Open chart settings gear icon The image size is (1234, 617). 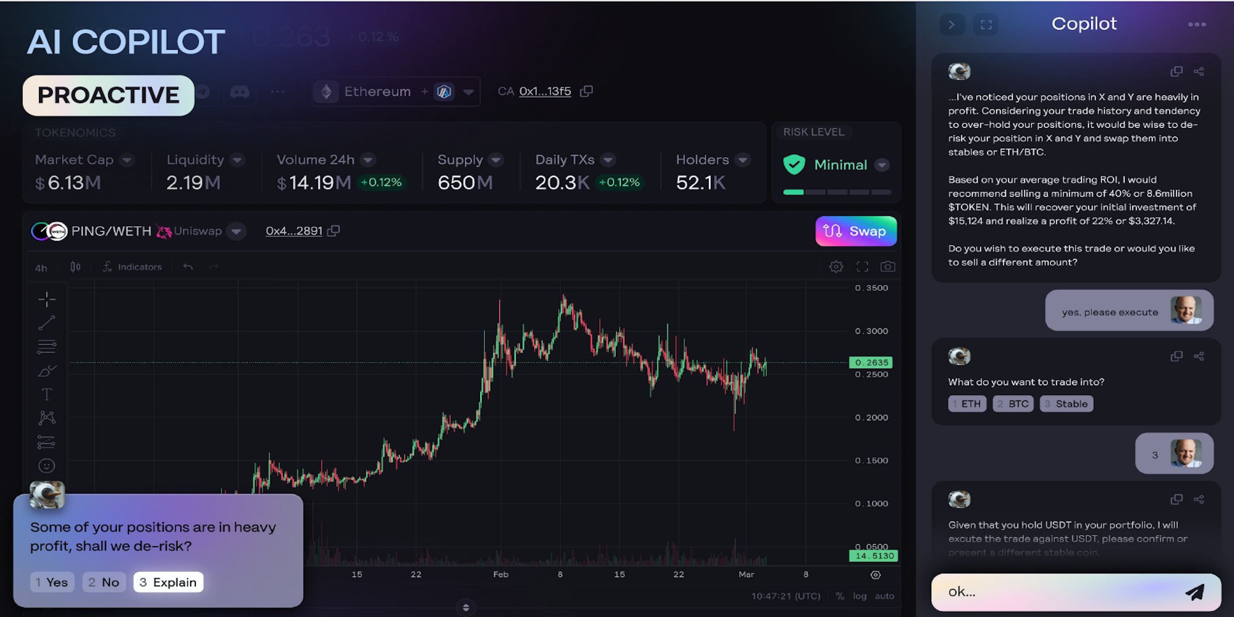coord(836,267)
